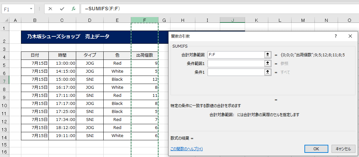
Task: Click the タイプ header cell
Action: click(x=89, y=55)
